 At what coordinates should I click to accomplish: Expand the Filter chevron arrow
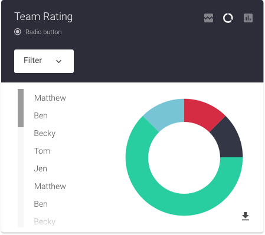[58, 61]
